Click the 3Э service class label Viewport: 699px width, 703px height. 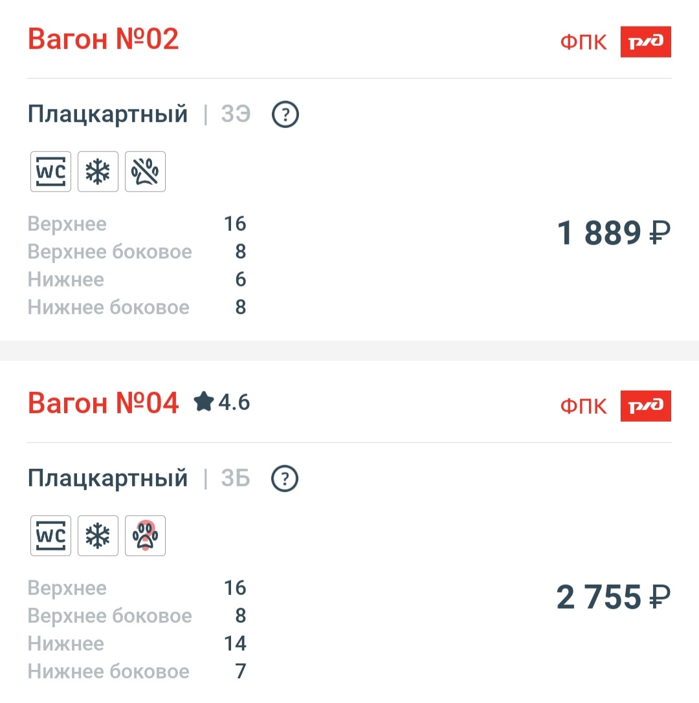coord(236,115)
